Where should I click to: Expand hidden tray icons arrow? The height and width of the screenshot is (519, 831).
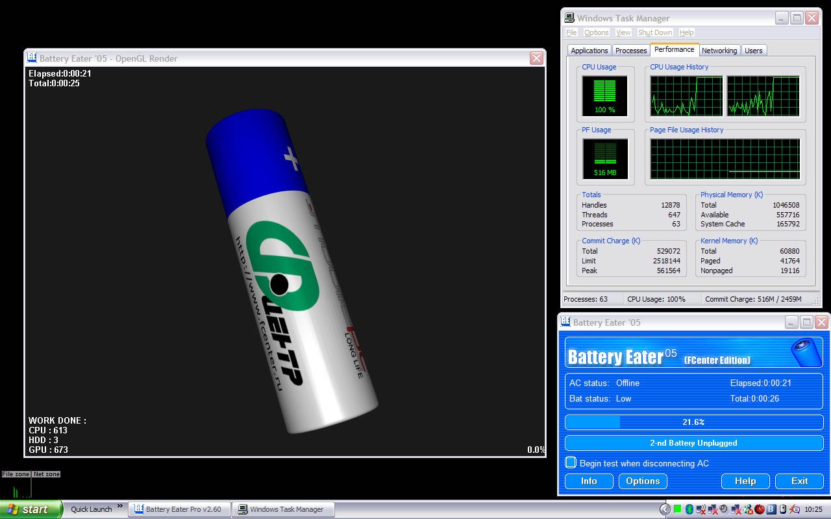[665, 509]
